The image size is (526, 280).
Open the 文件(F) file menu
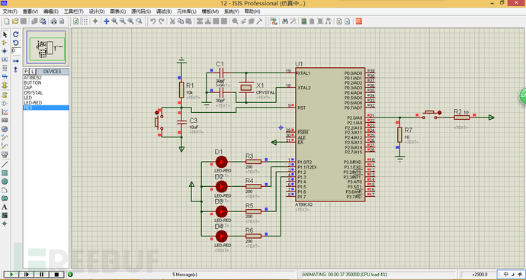pos(10,11)
